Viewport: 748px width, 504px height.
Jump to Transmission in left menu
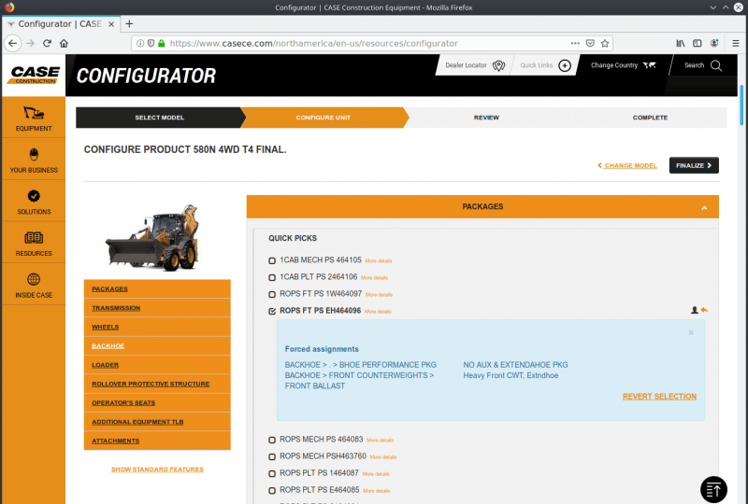click(x=116, y=308)
